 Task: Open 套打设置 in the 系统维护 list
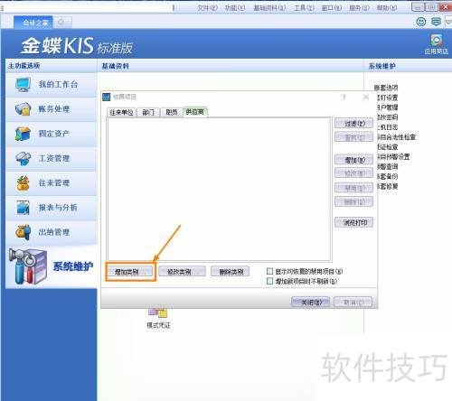pos(388,98)
